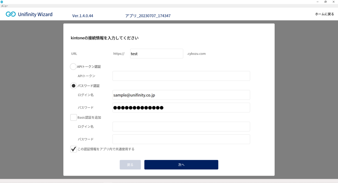Click the 戻る button

130,165
